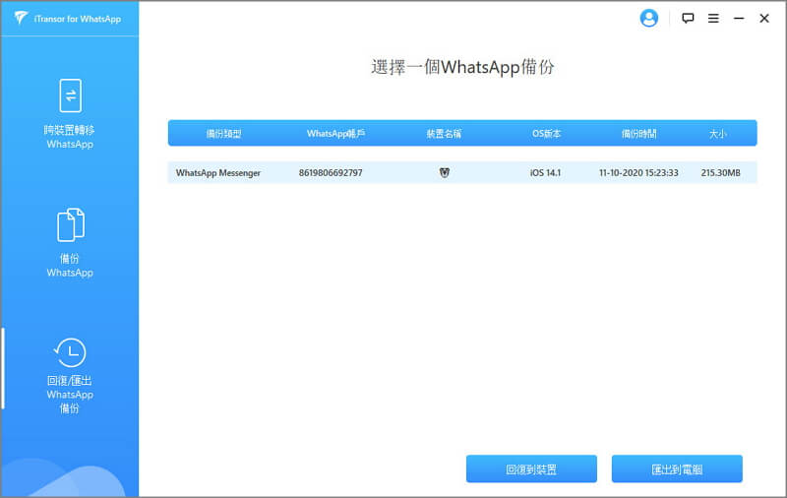The width and height of the screenshot is (787, 498).
Task: Sort by the 備份時間 column header
Action: pyautogui.click(x=638, y=133)
